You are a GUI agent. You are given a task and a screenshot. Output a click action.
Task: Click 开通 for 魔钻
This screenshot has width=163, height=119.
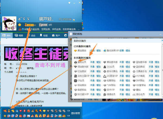[x=151, y=90]
